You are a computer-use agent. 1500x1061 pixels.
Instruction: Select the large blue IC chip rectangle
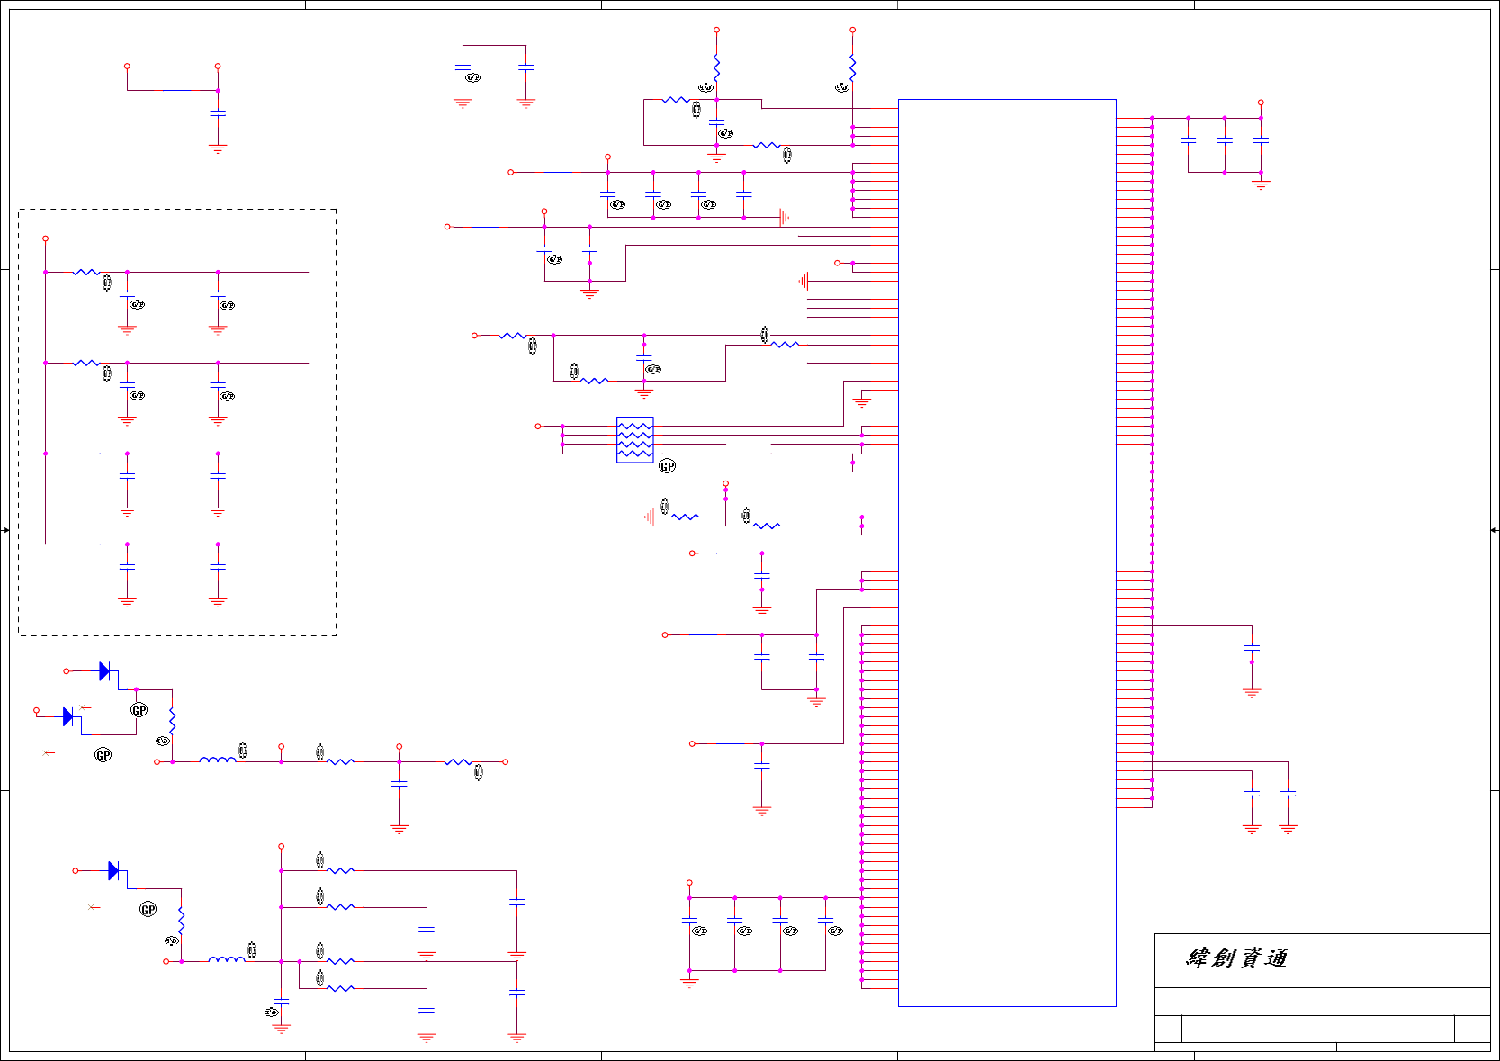[x=1007, y=553]
